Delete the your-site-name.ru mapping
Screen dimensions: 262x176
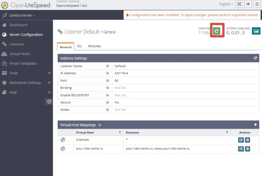[248, 149]
